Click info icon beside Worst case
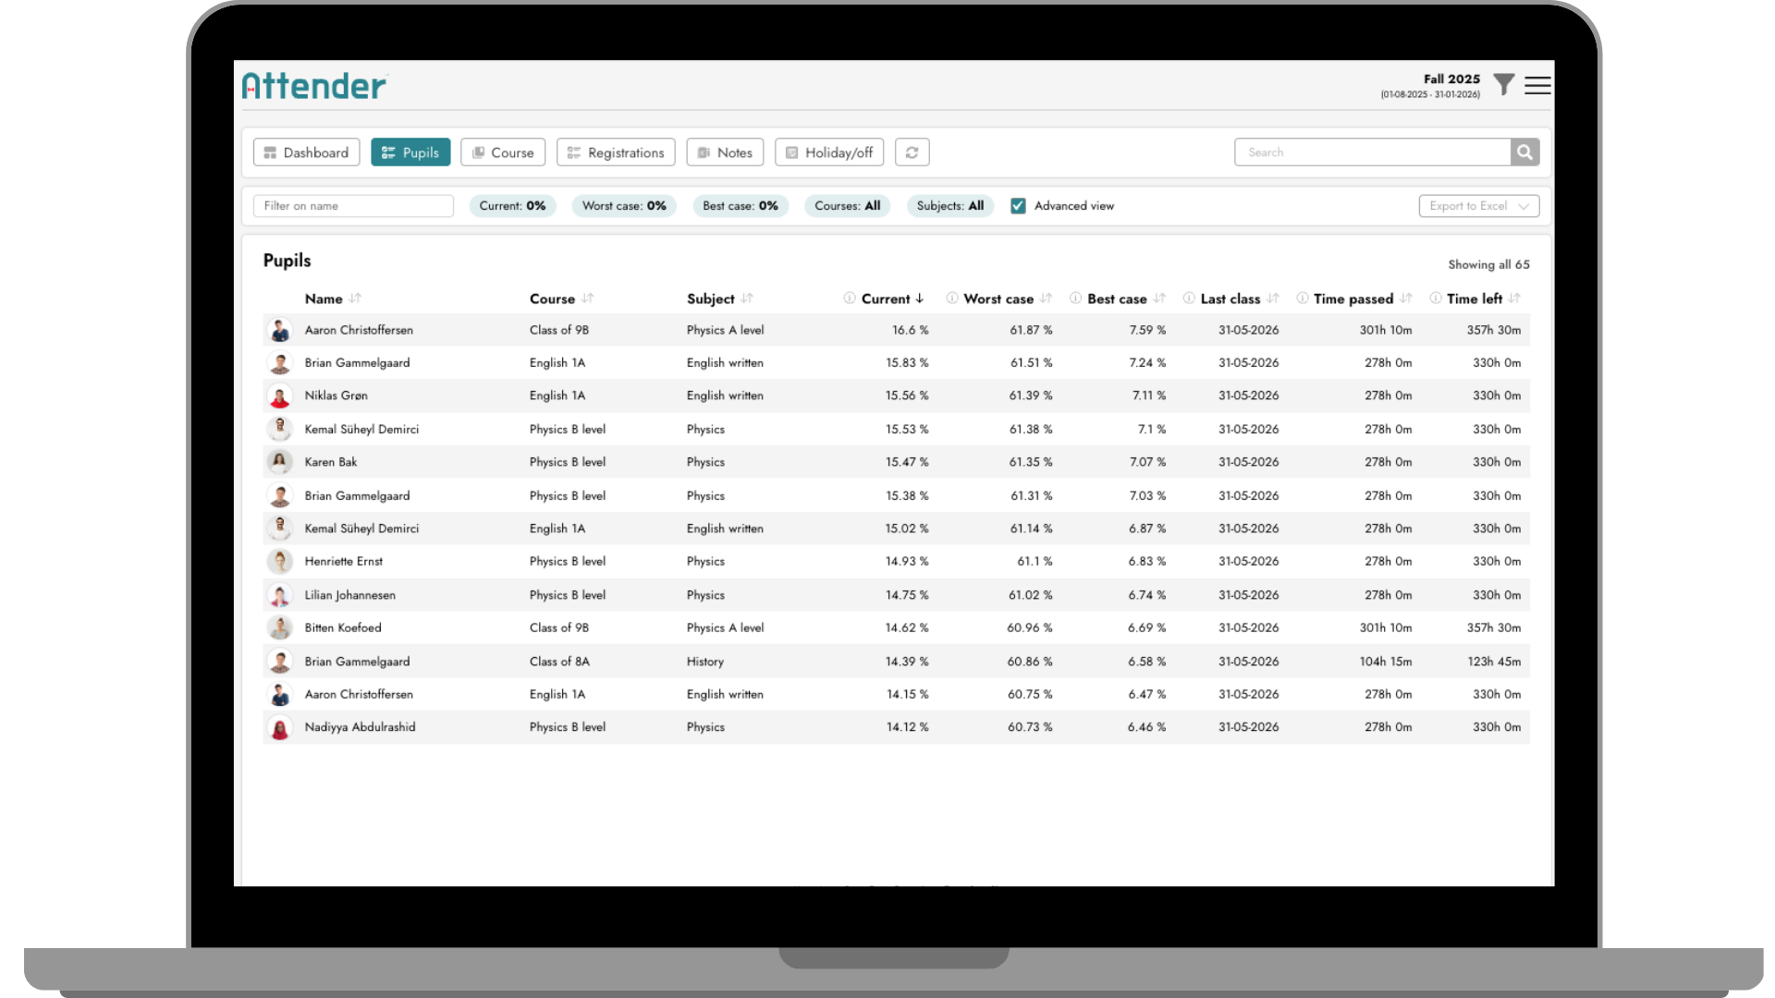This screenshot has height=998, width=1775. [x=951, y=298]
